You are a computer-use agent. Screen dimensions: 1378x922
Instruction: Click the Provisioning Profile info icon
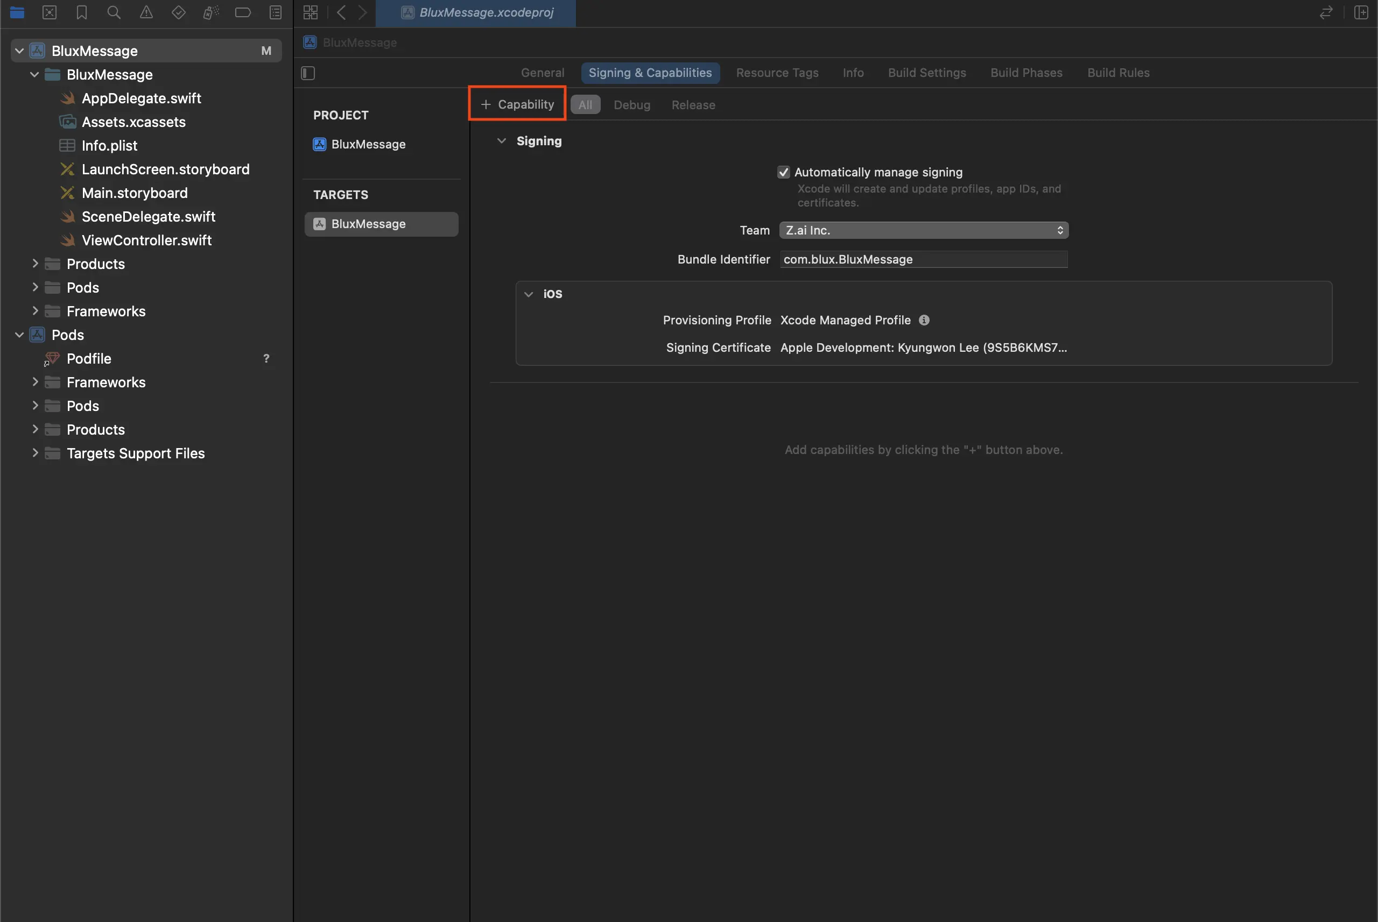click(924, 320)
